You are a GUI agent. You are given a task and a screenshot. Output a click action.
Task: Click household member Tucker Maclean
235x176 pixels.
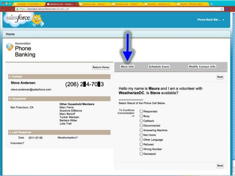69,117
